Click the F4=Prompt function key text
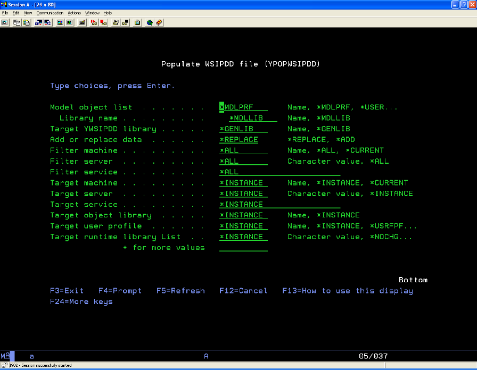477x370 pixels. (x=120, y=291)
